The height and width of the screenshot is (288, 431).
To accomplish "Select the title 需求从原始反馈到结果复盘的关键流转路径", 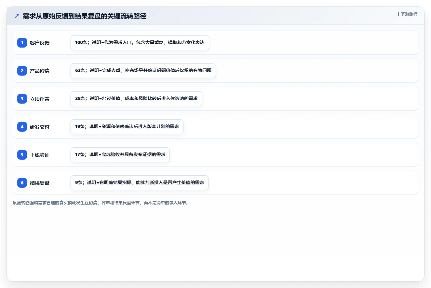I will pos(85,16).
